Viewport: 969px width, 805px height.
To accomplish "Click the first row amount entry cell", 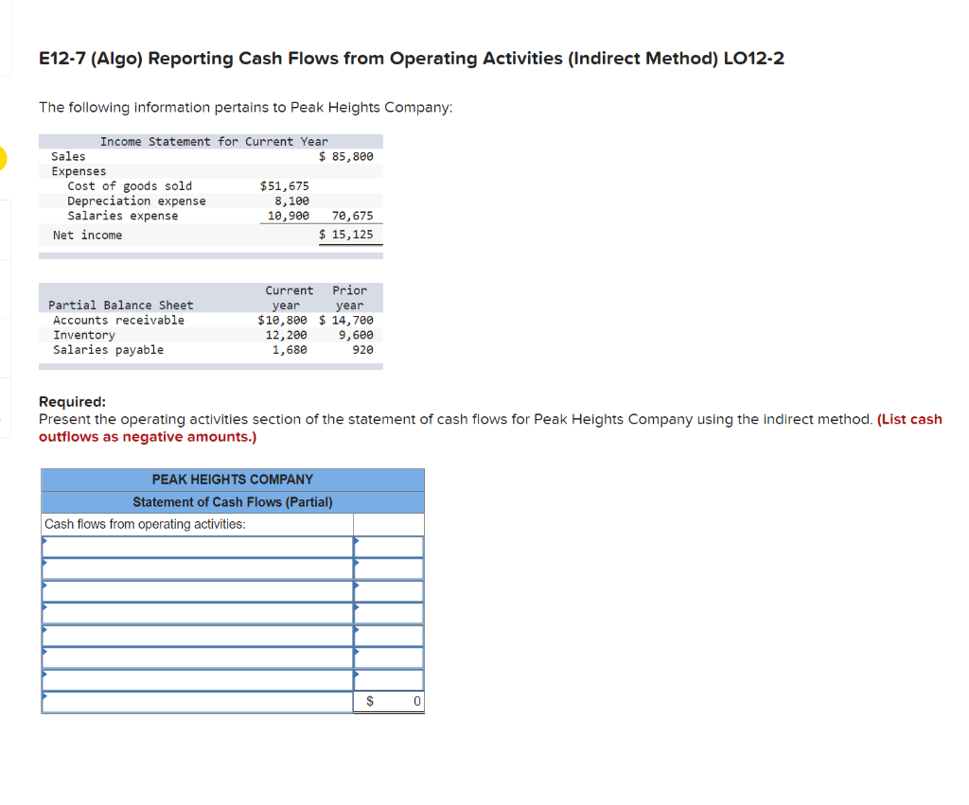I will (388, 546).
